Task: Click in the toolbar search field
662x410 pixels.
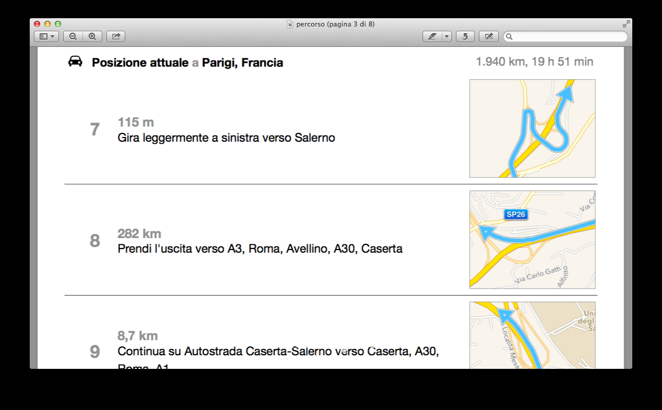Action: pos(570,36)
